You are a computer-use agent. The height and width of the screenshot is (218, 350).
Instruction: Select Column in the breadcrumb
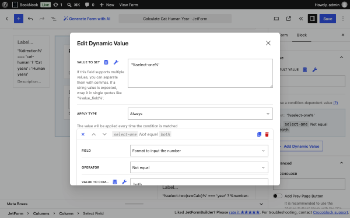(x=66, y=213)
